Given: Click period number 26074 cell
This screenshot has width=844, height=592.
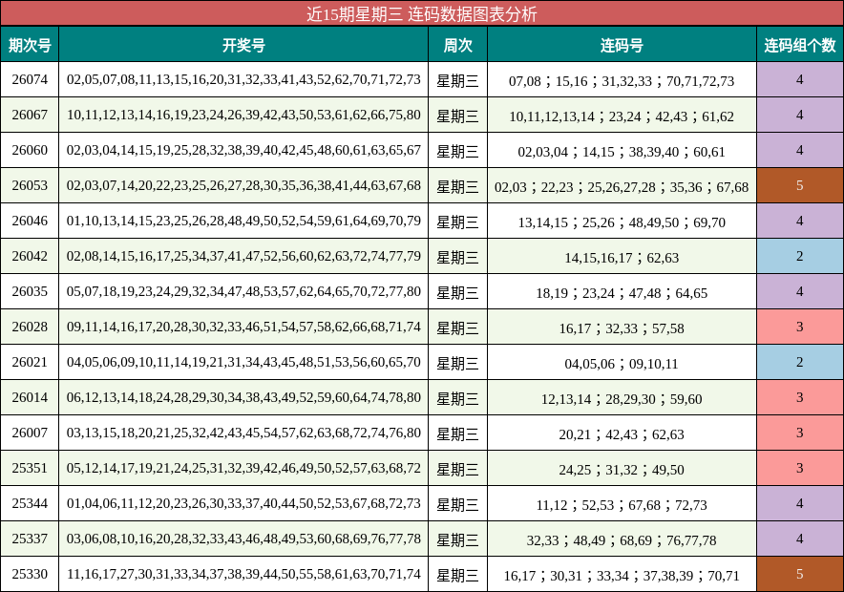Looking at the screenshot, I should (31, 80).
